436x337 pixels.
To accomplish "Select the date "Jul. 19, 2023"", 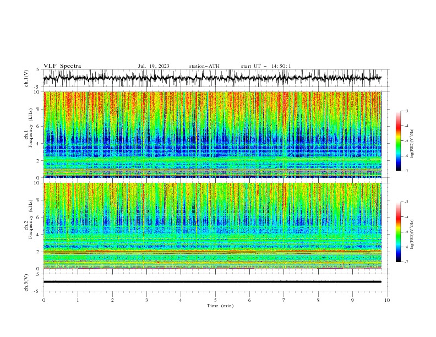I will pyautogui.click(x=154, y=66).
